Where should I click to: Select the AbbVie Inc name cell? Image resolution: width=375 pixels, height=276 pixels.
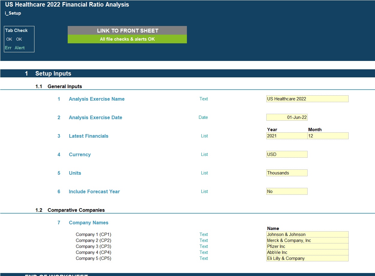click(x=307, y=252)
